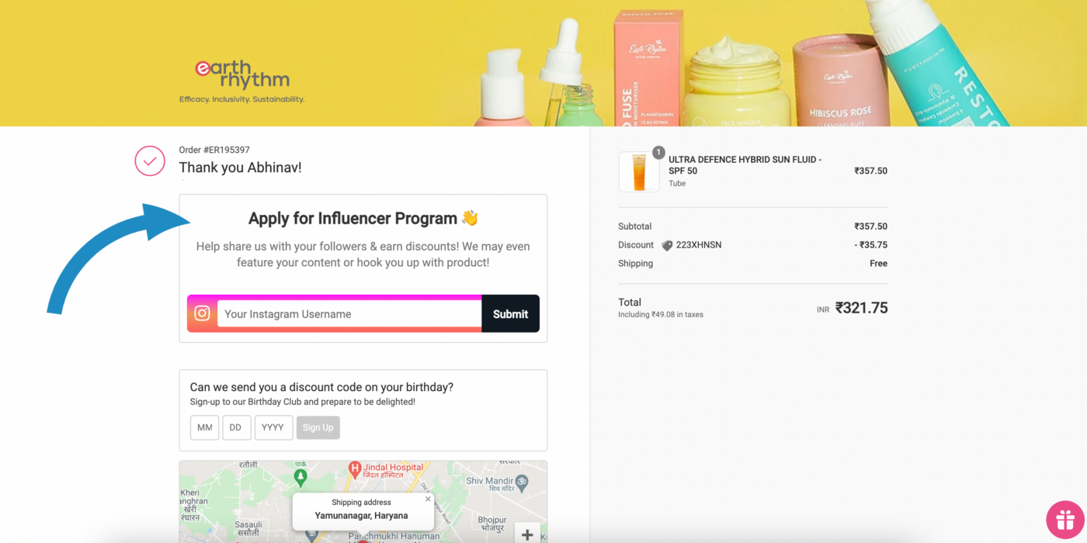Click the birthday discount code question text
The image size is (1087, 543).
coord(321,387)
